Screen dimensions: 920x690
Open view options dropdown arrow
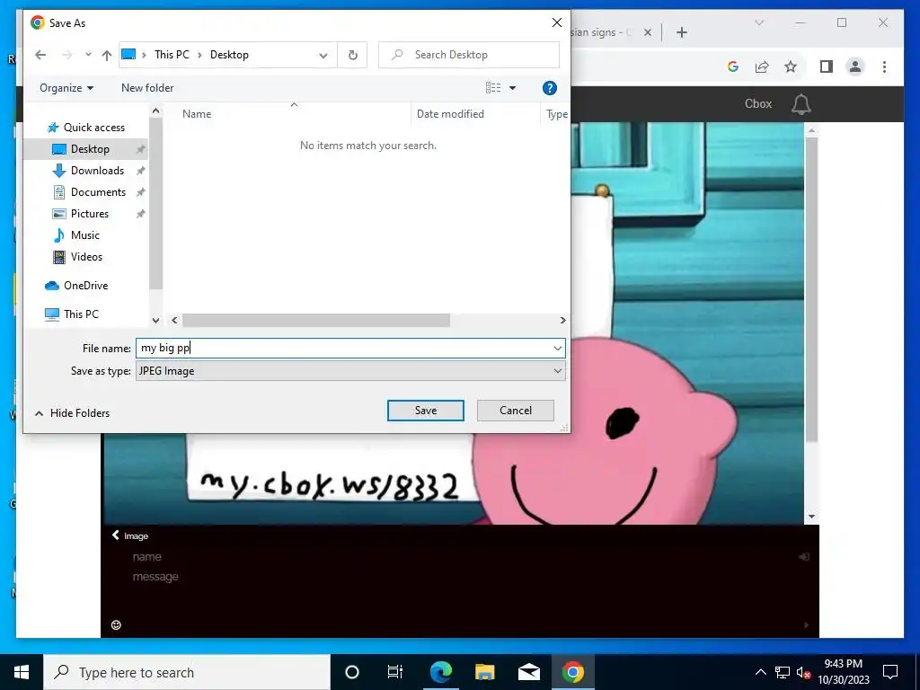coord(512,88)
